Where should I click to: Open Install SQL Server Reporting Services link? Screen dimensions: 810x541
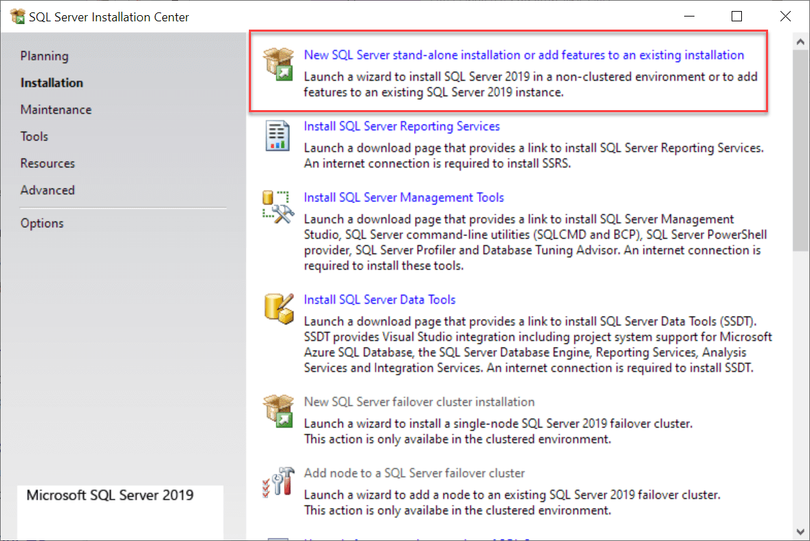(x=402, y=126)
